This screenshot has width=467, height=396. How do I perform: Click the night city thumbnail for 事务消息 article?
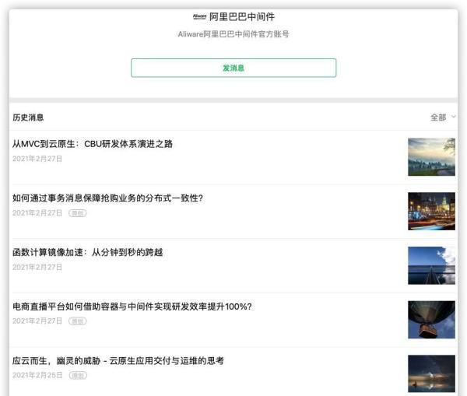click(431, 211)
